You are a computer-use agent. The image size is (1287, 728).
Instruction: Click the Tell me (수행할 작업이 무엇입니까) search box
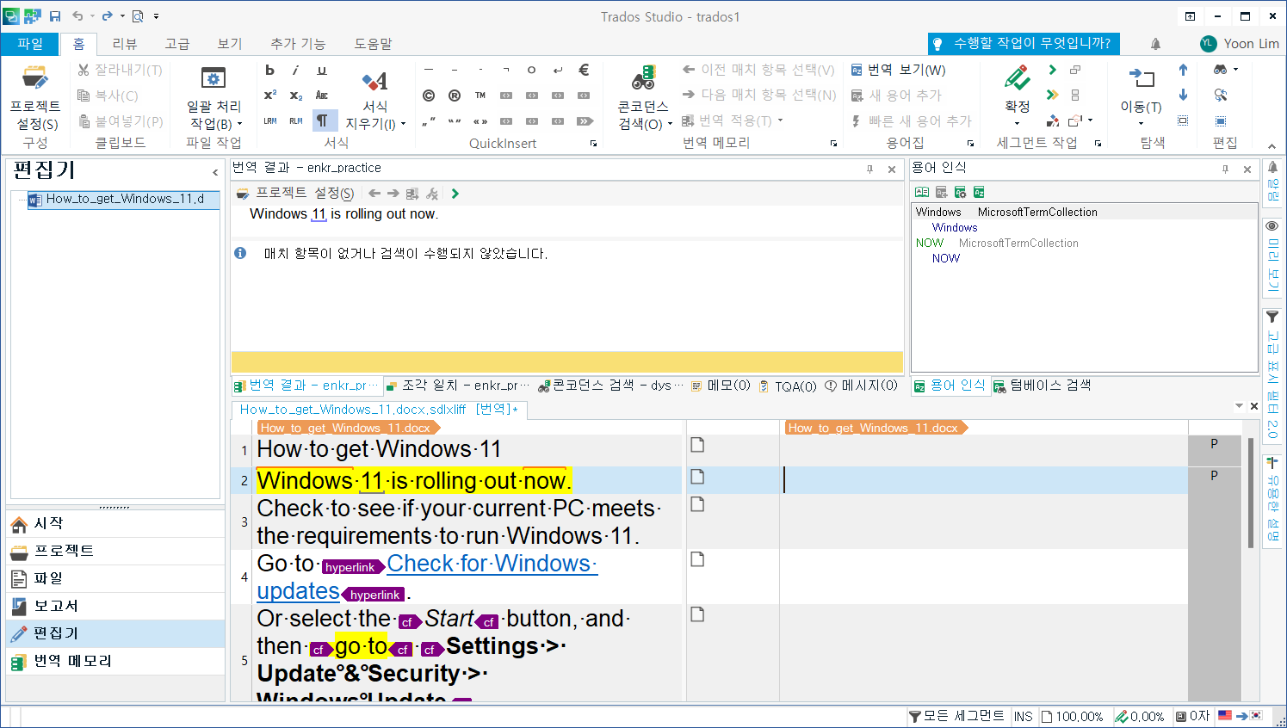(x=1024, y=43)
